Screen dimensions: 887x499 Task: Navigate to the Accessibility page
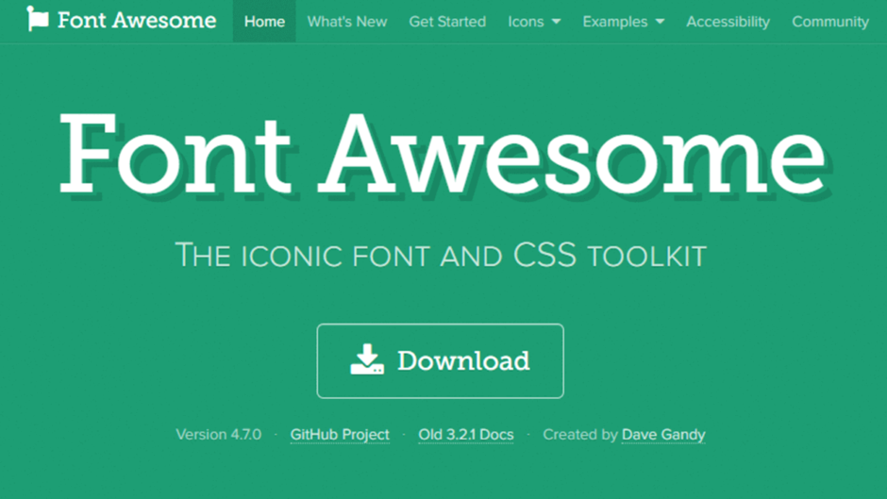click(728, 21)
